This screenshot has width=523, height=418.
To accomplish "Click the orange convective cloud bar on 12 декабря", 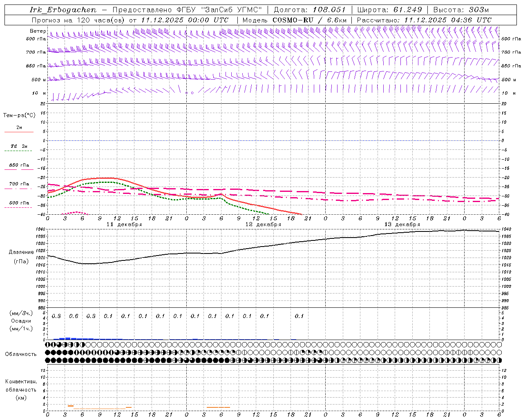I will click(218, 407).
